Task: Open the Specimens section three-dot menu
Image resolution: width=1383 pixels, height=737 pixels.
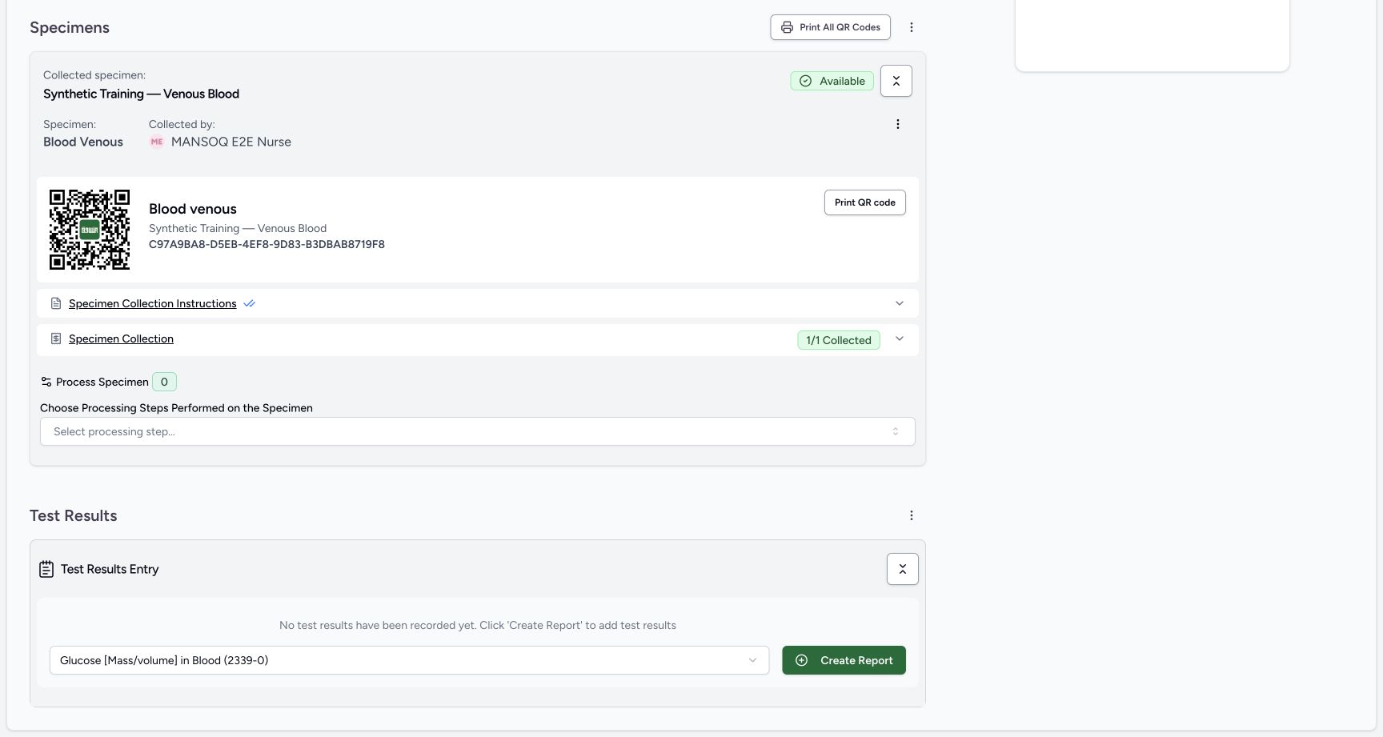Action: [x=911, y=27]
